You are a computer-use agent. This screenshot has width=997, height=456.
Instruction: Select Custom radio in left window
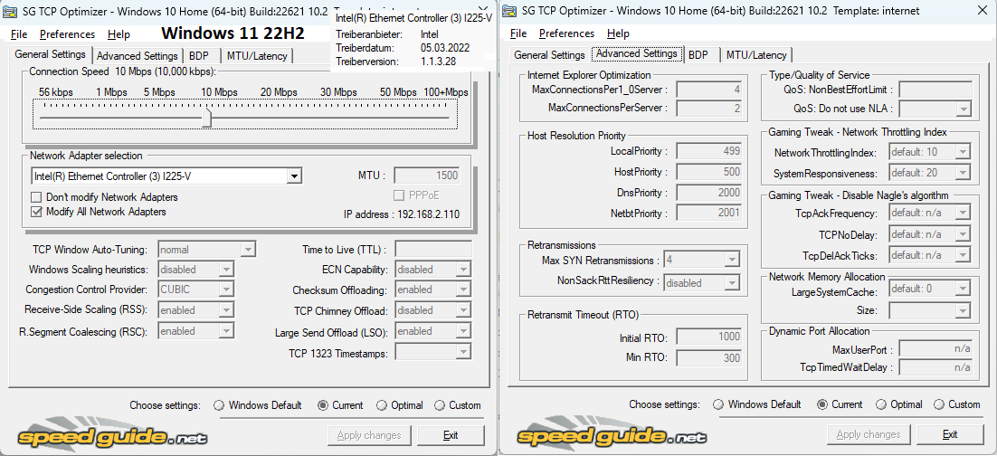440,405
